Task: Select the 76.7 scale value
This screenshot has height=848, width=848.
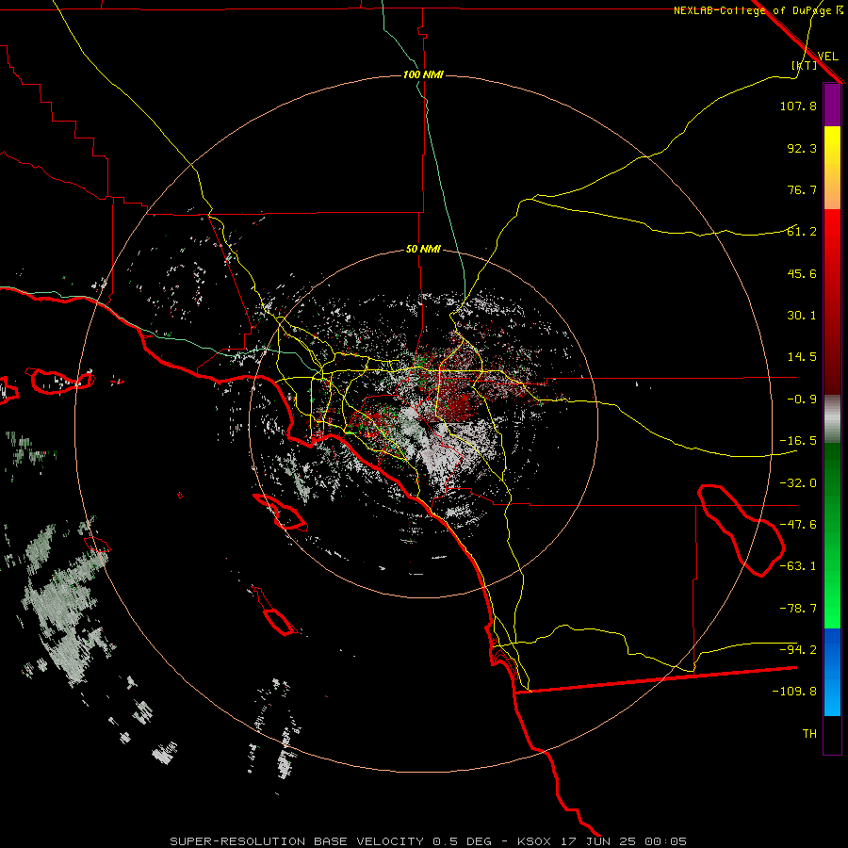Action: (802, 189)
